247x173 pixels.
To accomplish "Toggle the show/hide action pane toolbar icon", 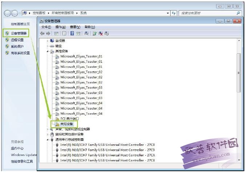I will (x=78, y=33).
